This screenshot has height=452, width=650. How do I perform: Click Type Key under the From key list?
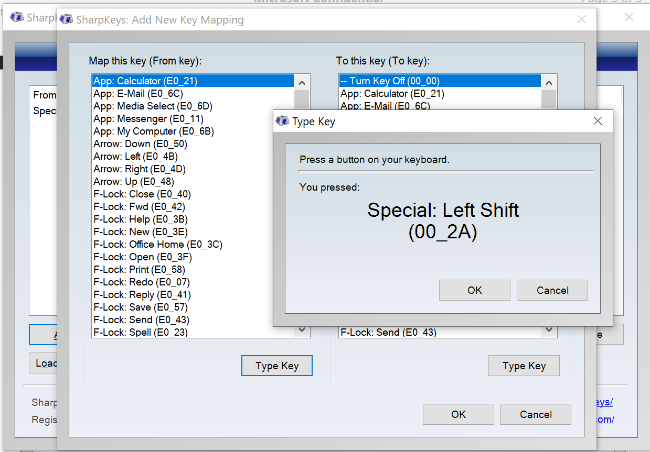pyautogui.click(x=276, y=365)
